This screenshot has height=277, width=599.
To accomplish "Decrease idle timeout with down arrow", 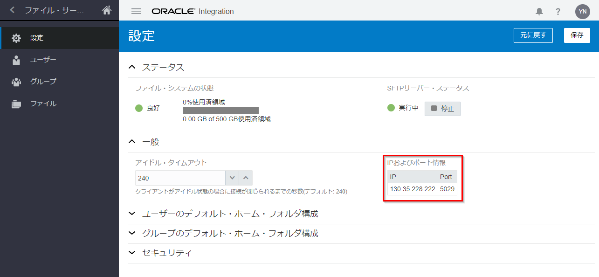I will 232,178.
